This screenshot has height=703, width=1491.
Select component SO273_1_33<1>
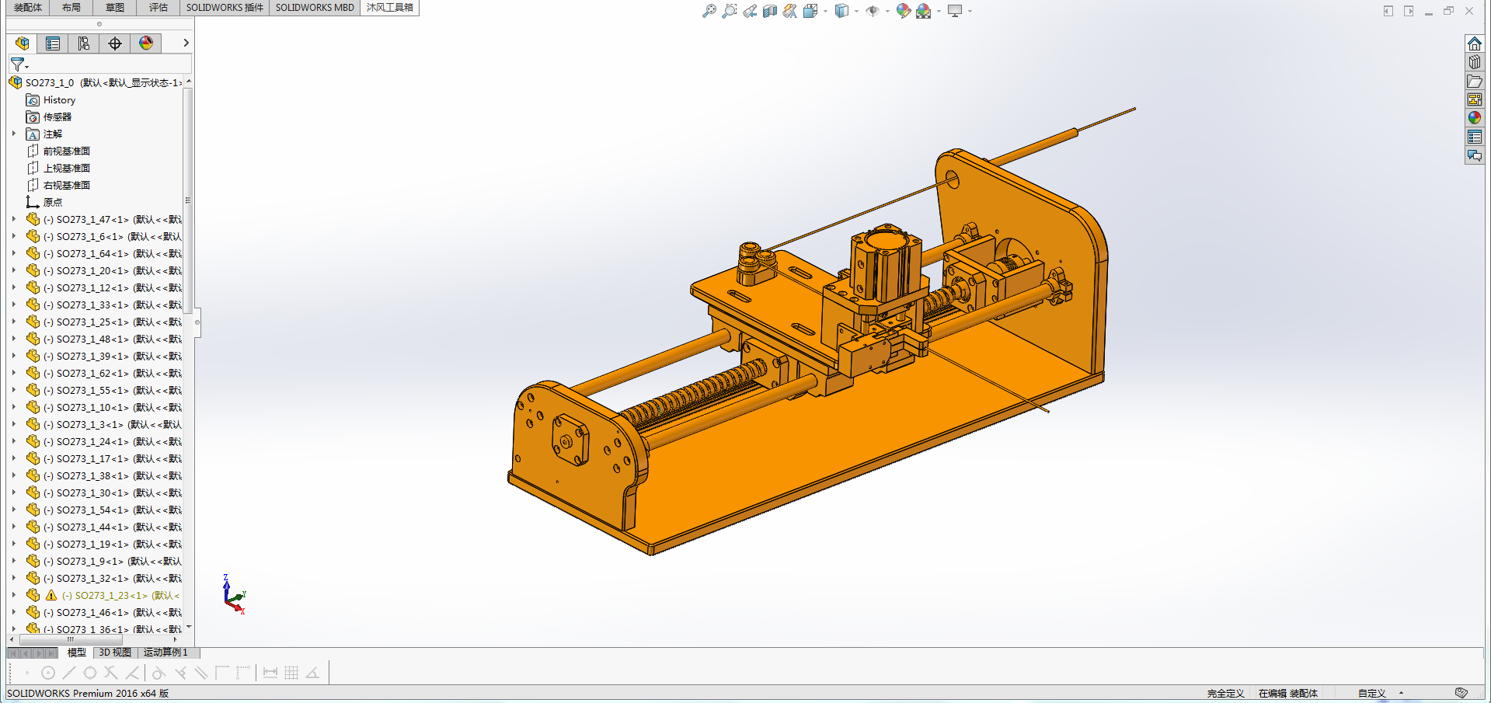(x=104, y=305)
